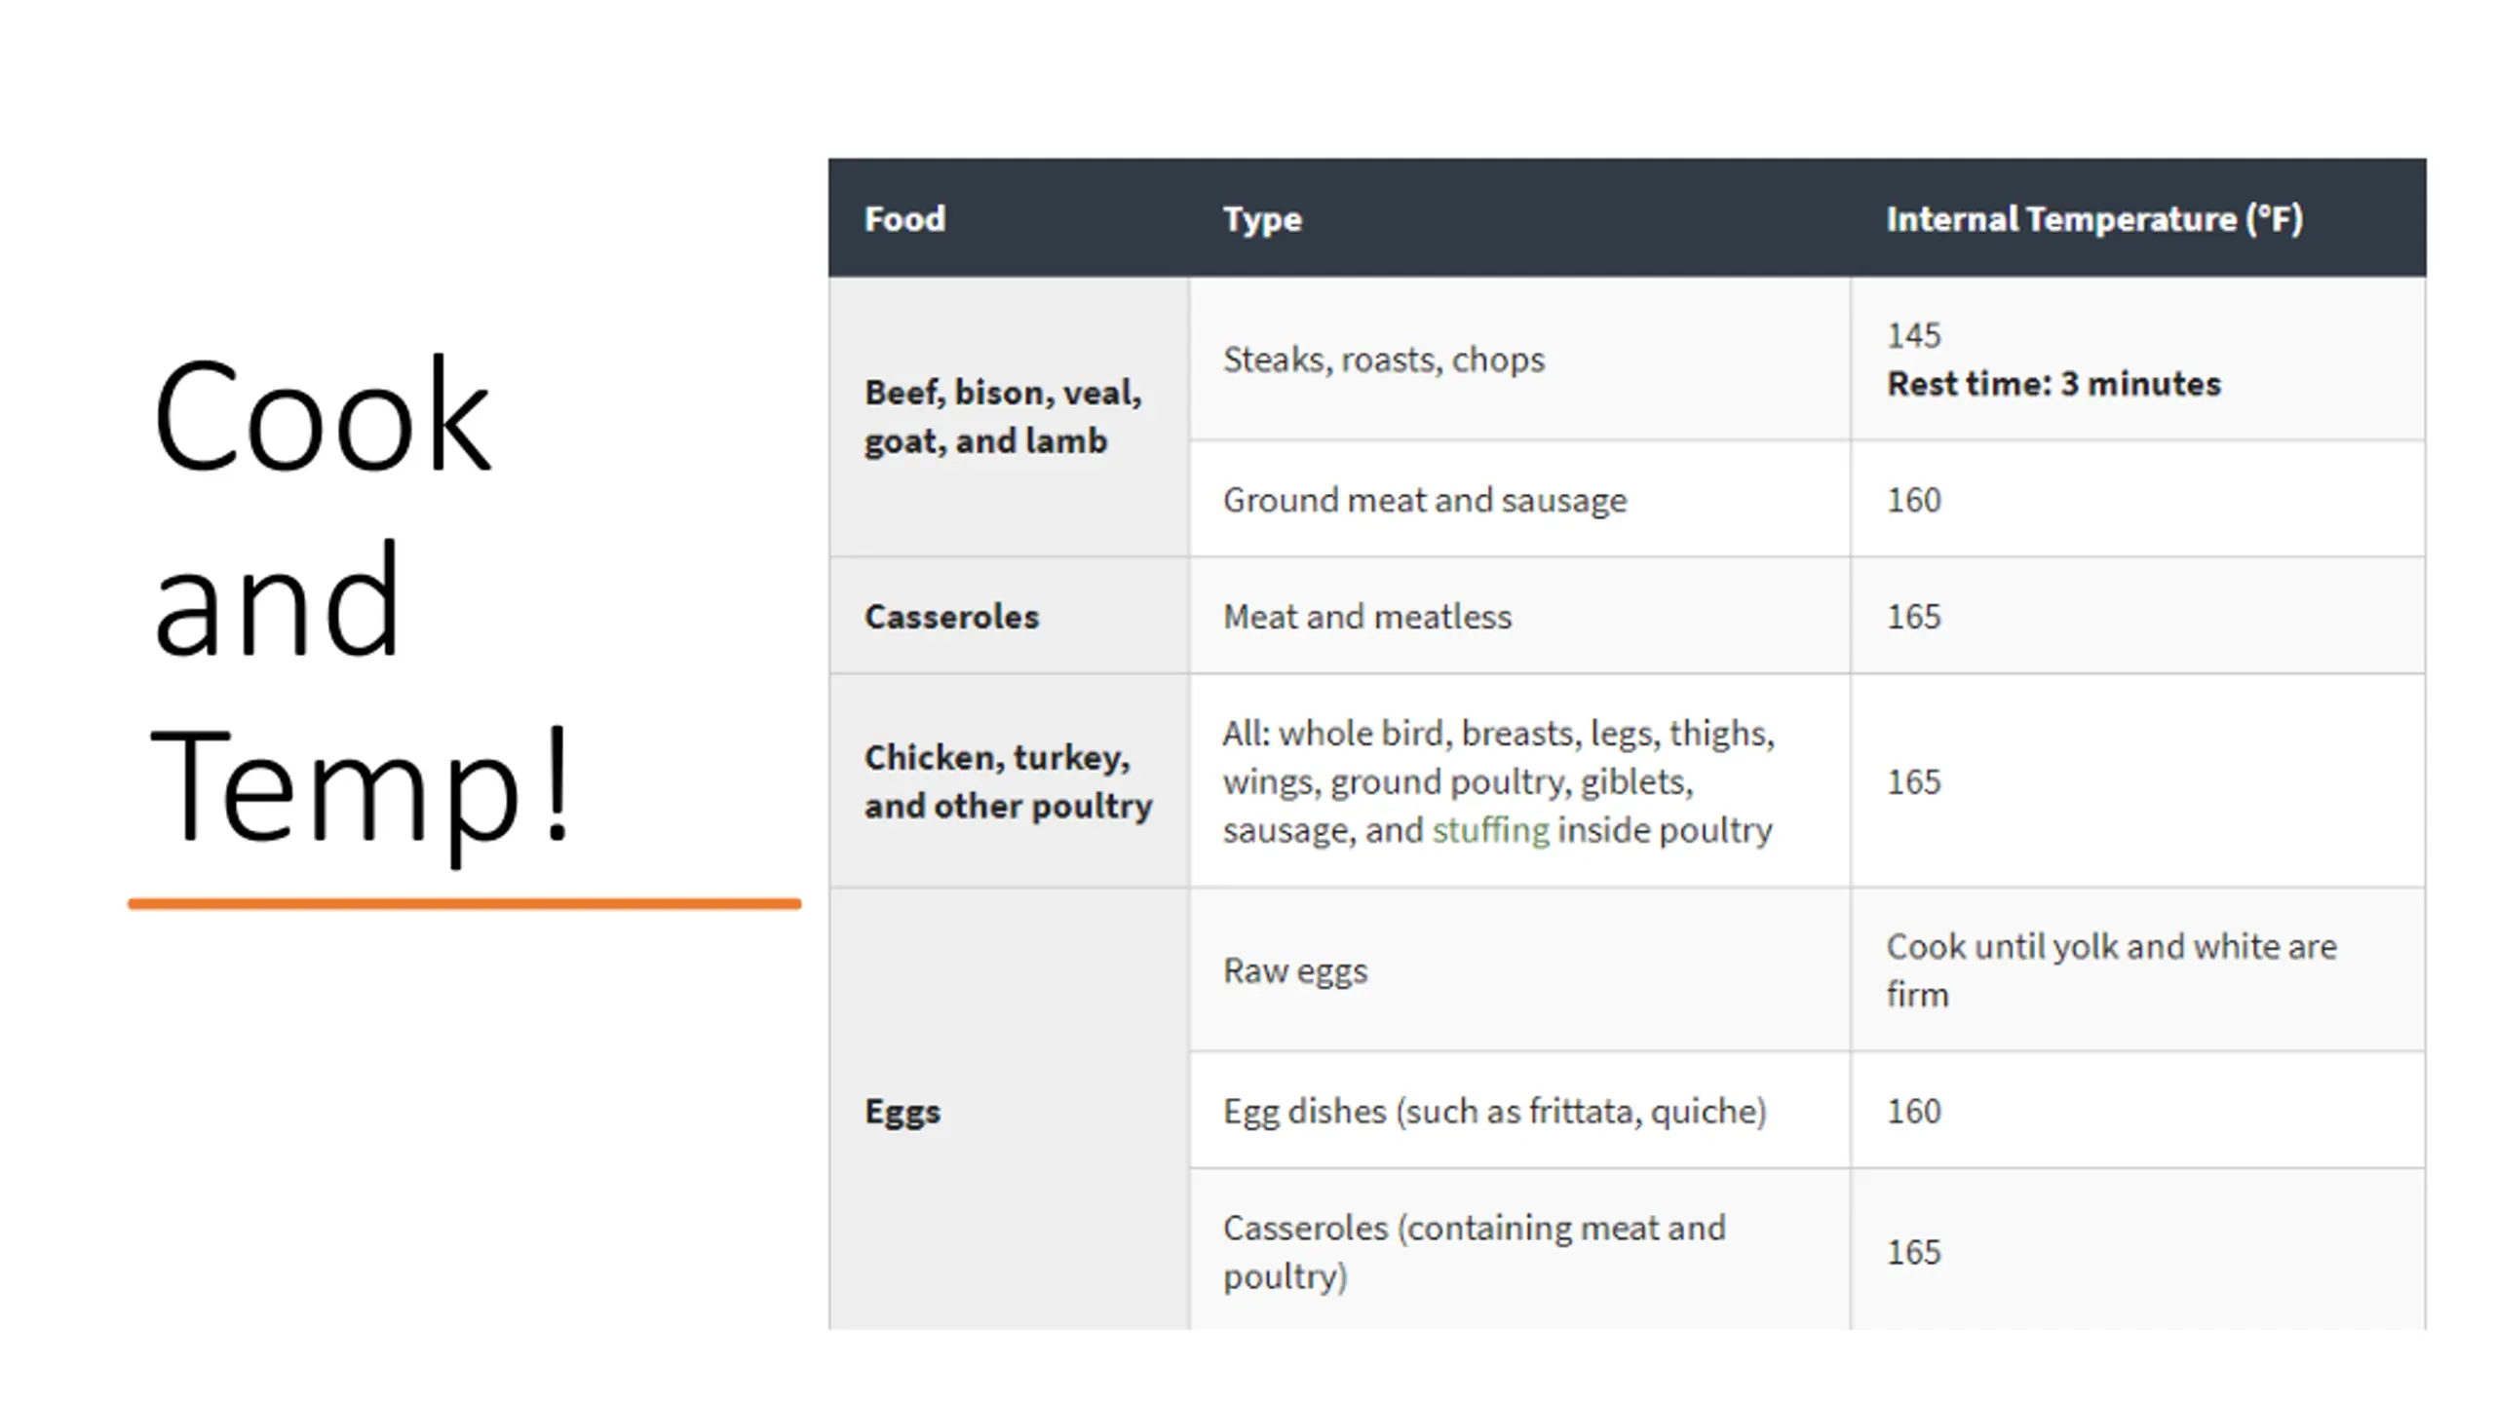
Task: Click the "Rest time: 3 minutes" text
Action: pos(2054,384)
